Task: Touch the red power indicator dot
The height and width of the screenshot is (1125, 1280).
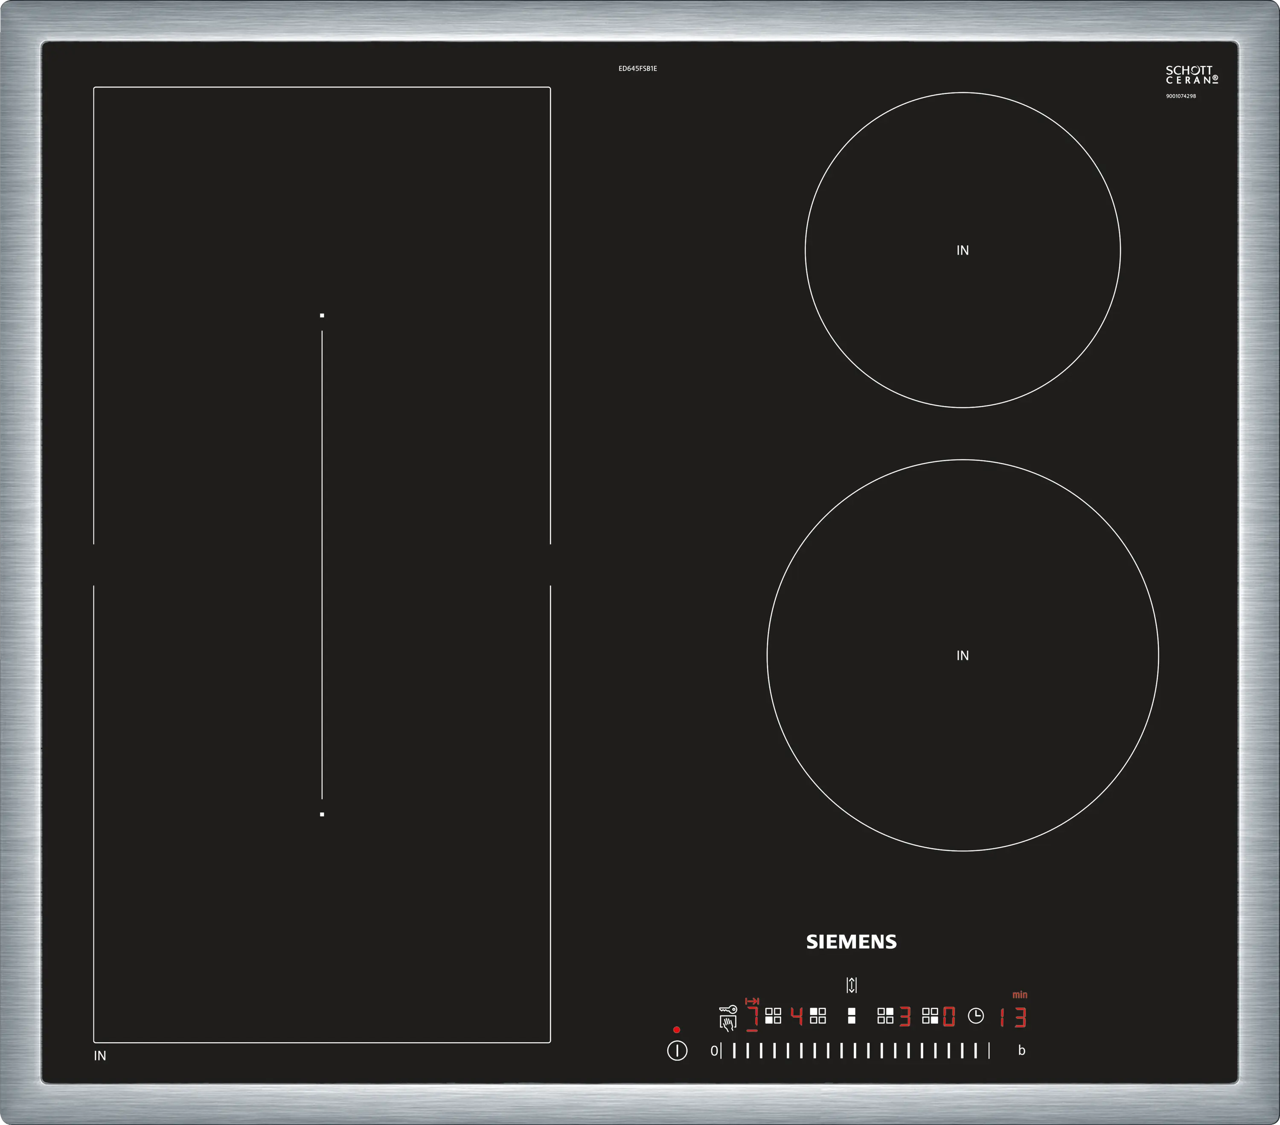Action: tap(676, 1030)
